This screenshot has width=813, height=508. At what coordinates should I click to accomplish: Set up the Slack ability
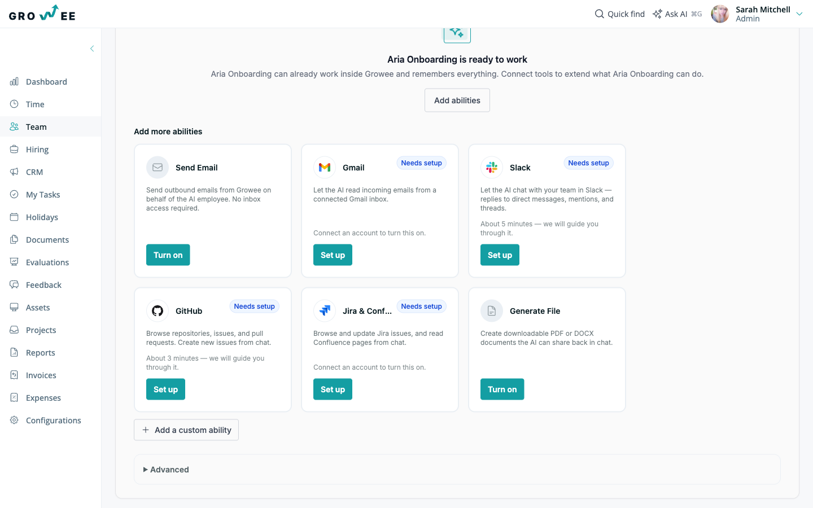click(500, 255)
